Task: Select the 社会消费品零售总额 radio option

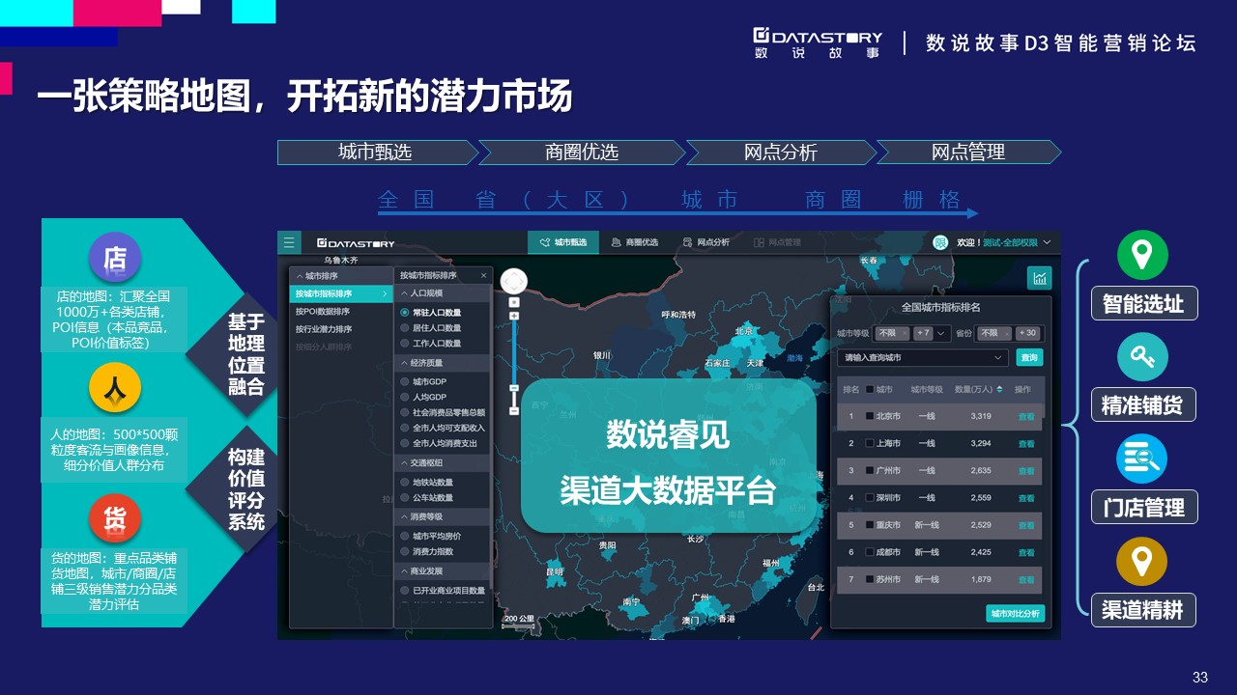Action: tap(404, 412)
